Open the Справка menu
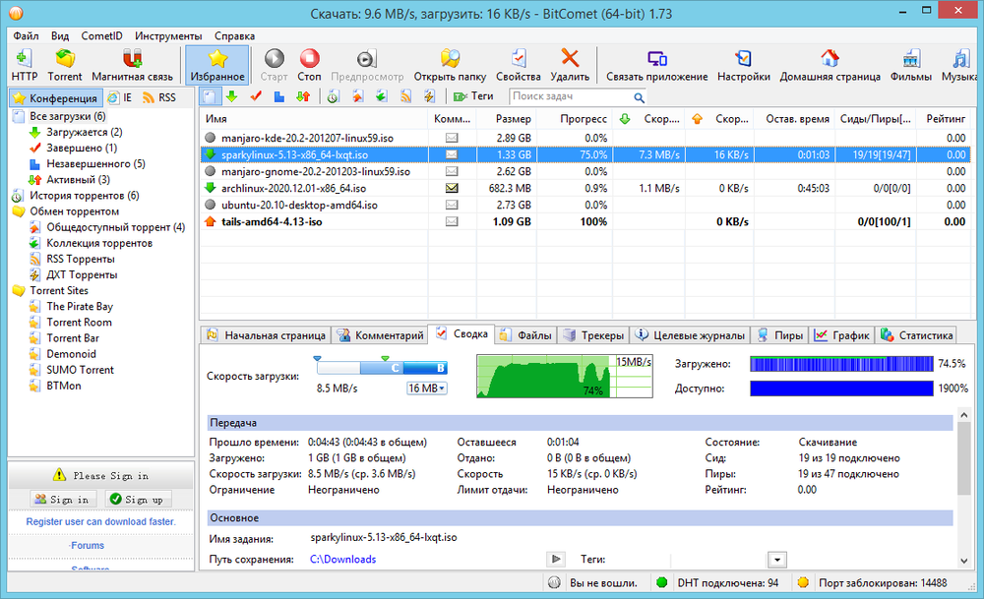The image size is (984, 599). pyautogui.click(x=234, y=35)
